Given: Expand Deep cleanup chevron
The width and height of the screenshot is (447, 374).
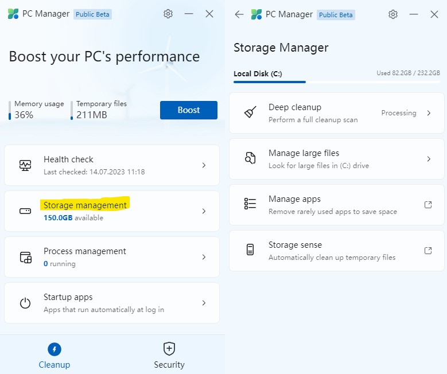Looking at the screenshot, I should 429,113.
